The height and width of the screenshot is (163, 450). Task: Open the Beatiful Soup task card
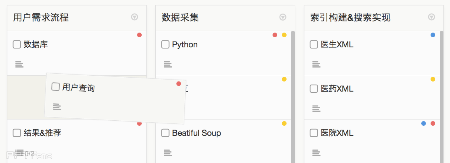[x=196, y=133]
